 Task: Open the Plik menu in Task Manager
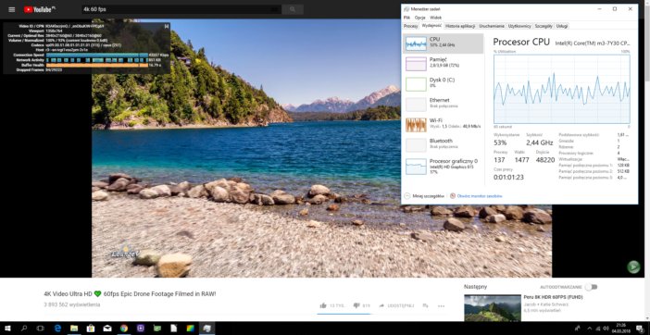(x=406, y=18)
